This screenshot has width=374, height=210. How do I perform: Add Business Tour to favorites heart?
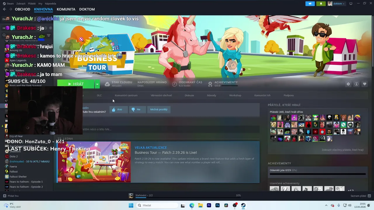(x=365, y=84)
